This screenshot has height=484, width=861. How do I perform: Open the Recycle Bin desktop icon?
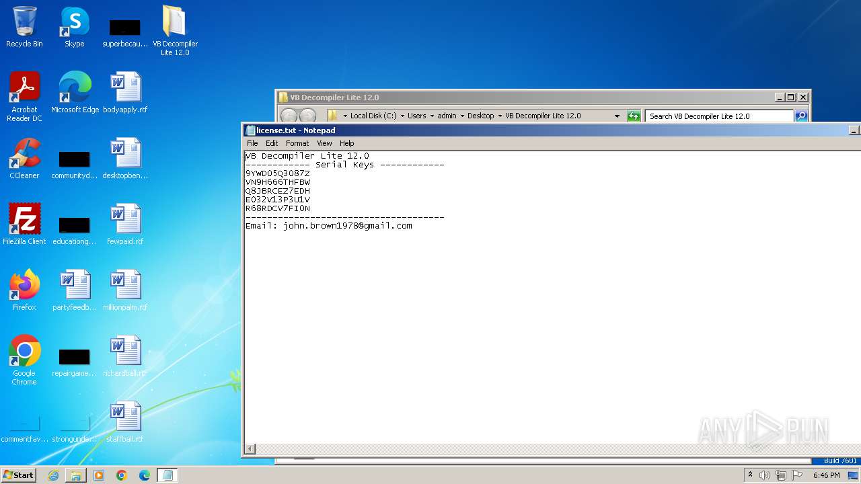click(x=24, y=27)
